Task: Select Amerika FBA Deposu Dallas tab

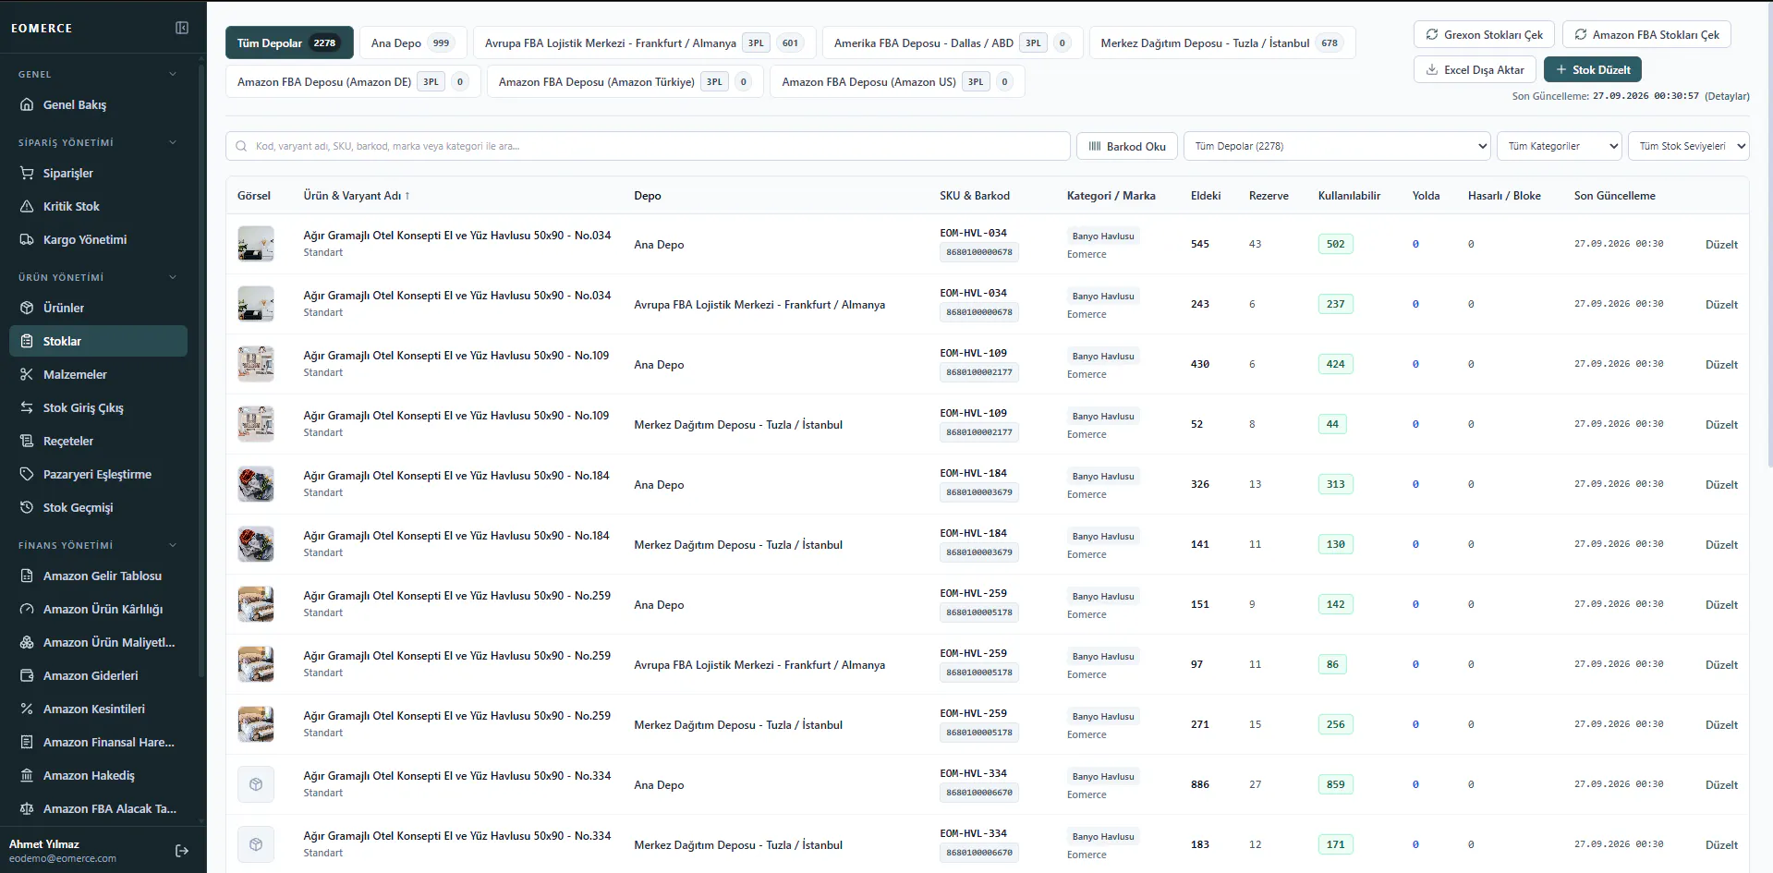Action: point(953,43)
